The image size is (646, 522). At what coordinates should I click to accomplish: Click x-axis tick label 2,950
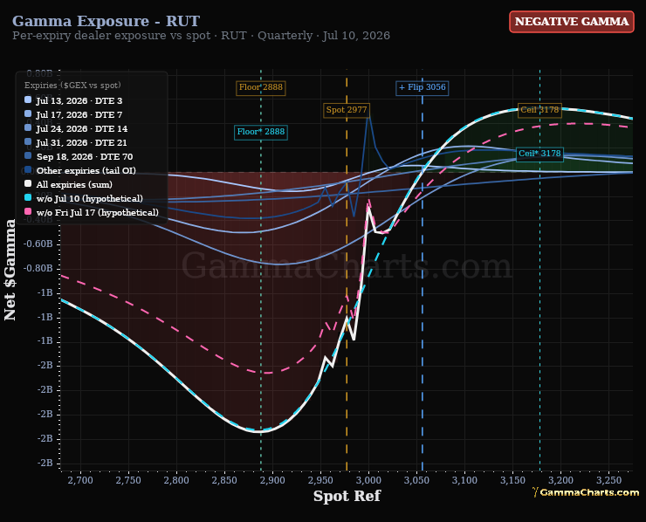(320, 480)
